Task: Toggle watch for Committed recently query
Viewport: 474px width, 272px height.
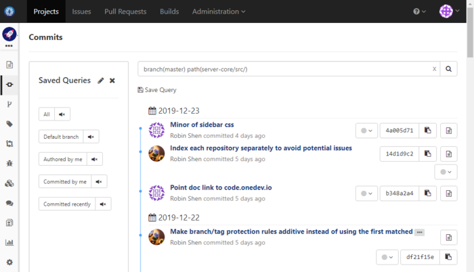Action: 103,204
